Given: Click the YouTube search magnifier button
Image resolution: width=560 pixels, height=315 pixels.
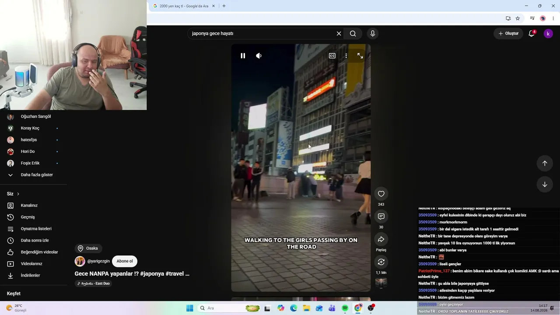Looking at the screenshot, I should click(353, 33).
